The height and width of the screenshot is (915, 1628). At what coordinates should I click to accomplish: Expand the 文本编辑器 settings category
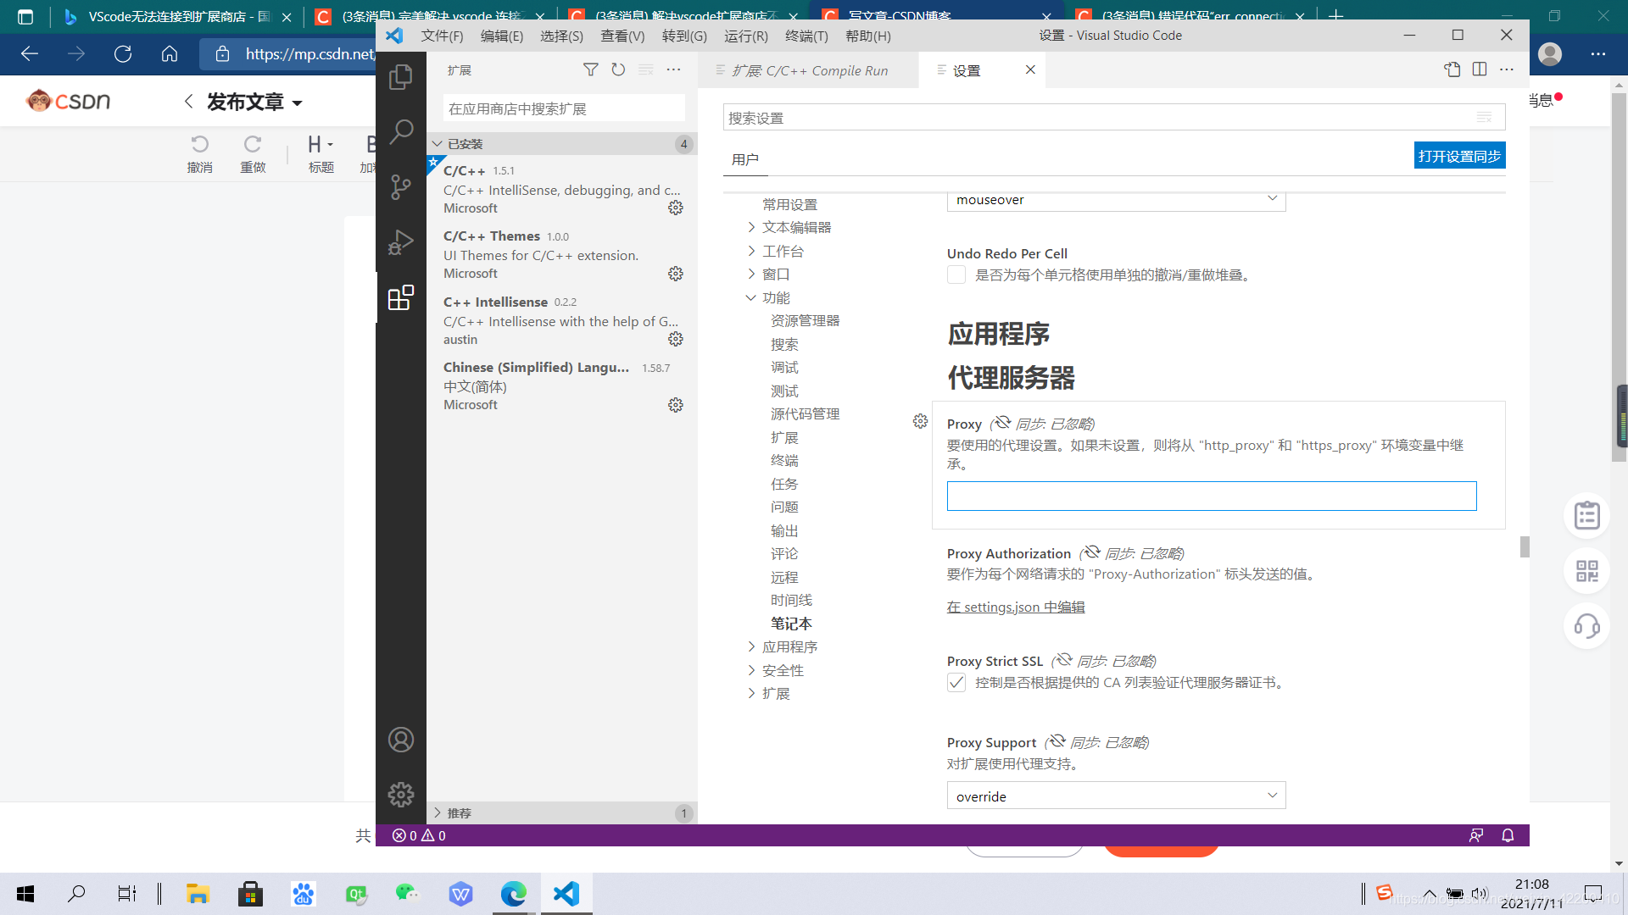point(796,227)
